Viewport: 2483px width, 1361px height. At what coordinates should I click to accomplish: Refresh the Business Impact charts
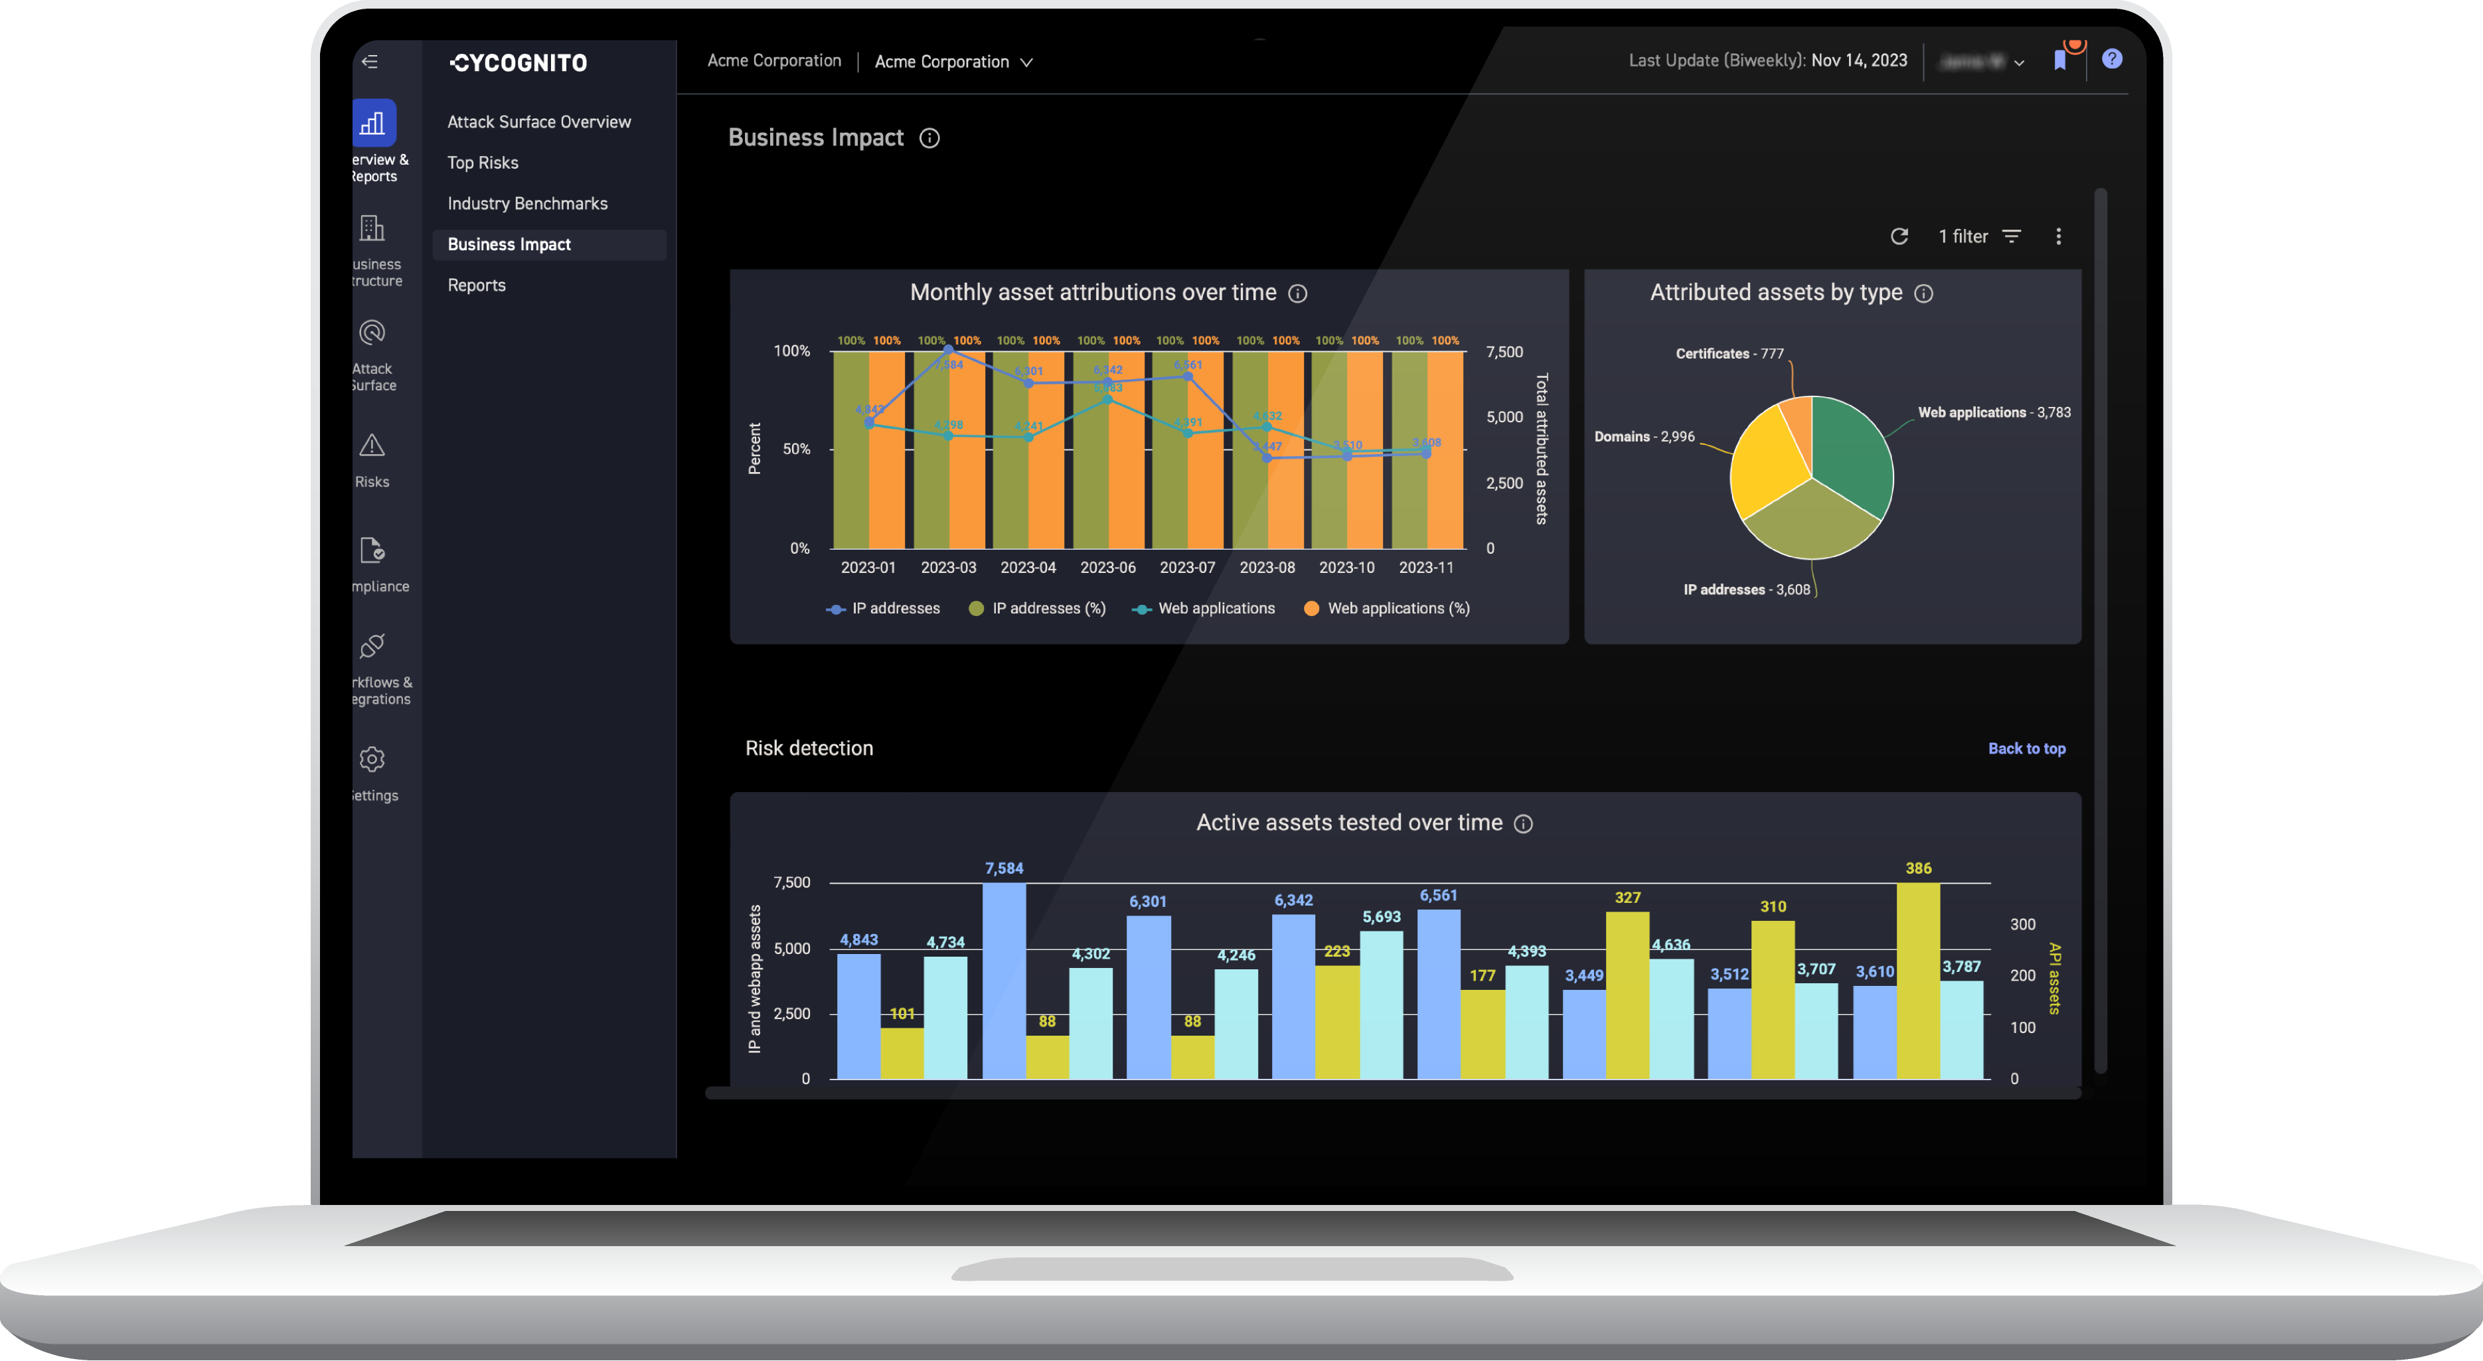[x=1900, y=236]
